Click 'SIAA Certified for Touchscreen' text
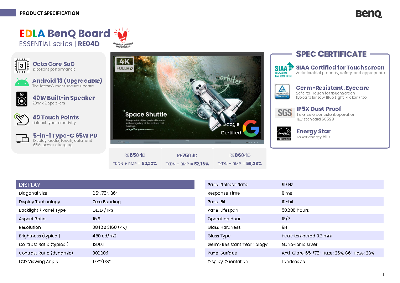400x283 pixels. click(340, 67)
